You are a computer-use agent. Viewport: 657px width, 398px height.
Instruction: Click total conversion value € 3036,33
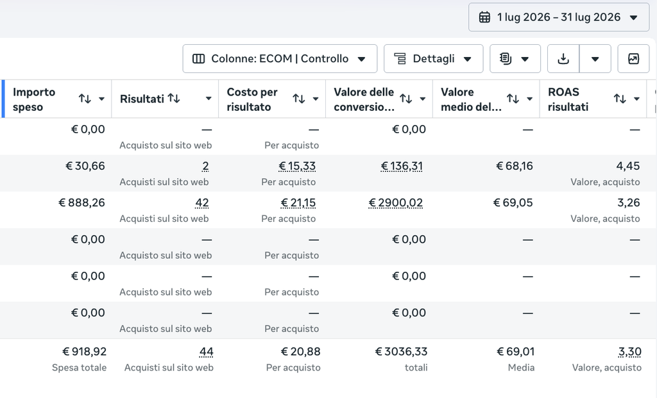(401, 352)
